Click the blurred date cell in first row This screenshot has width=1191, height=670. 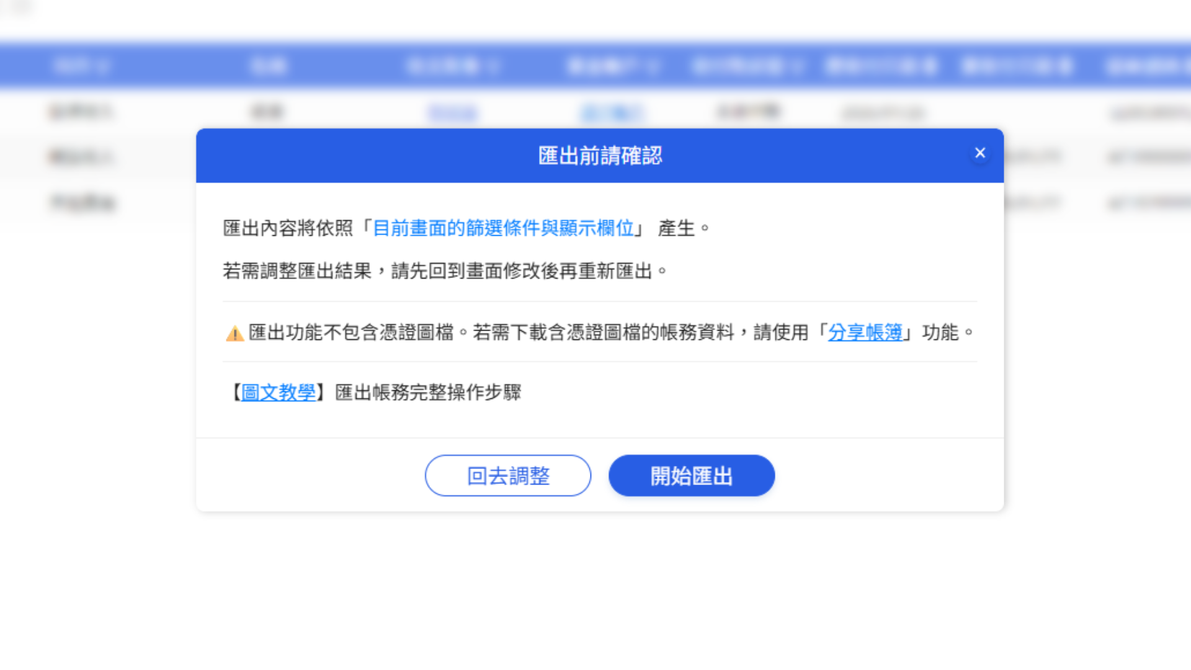coord(883,113)
